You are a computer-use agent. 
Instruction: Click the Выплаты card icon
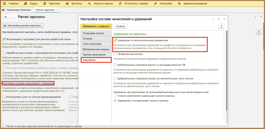coord(67,3)
